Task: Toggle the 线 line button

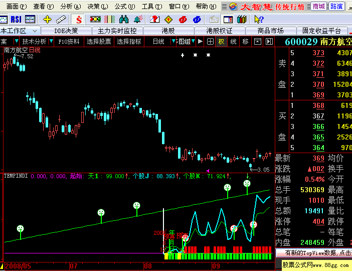Action: [234, 41]
